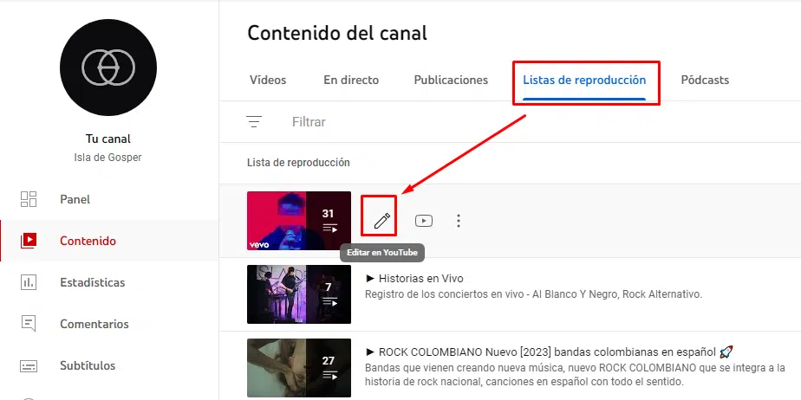Click the channel avatar logo
Viewport: 801px width, 400px height.
point(108,68)
